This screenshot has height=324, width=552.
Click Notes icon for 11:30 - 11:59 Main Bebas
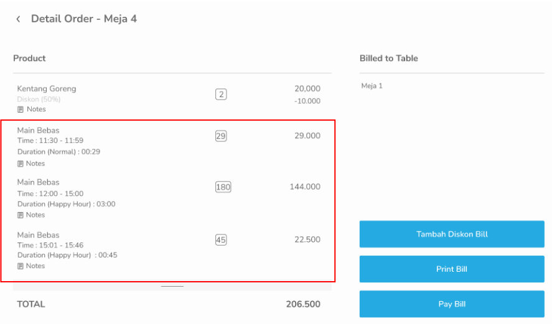[21, 164]
